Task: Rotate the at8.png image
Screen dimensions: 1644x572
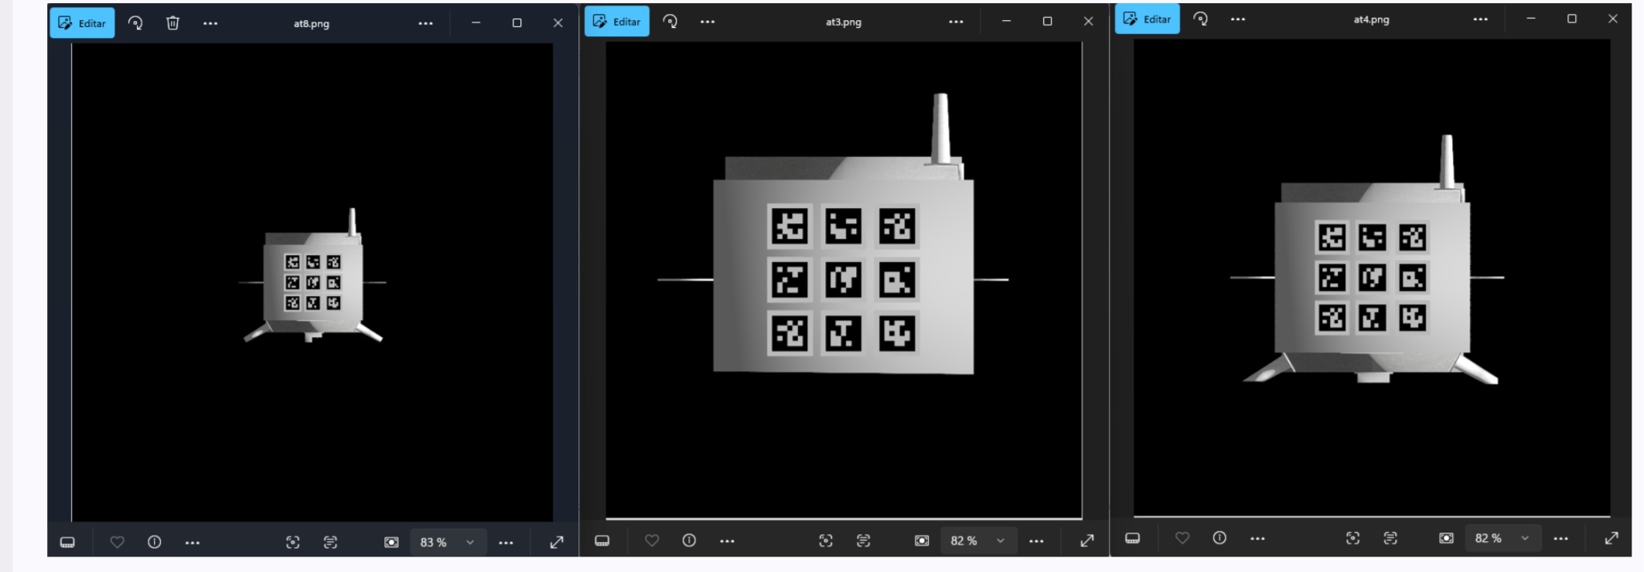Action: (x=135, y=23)
